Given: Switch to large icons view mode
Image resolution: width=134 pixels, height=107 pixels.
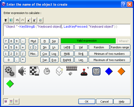Looking at the screenshot, I should (6, 101).
